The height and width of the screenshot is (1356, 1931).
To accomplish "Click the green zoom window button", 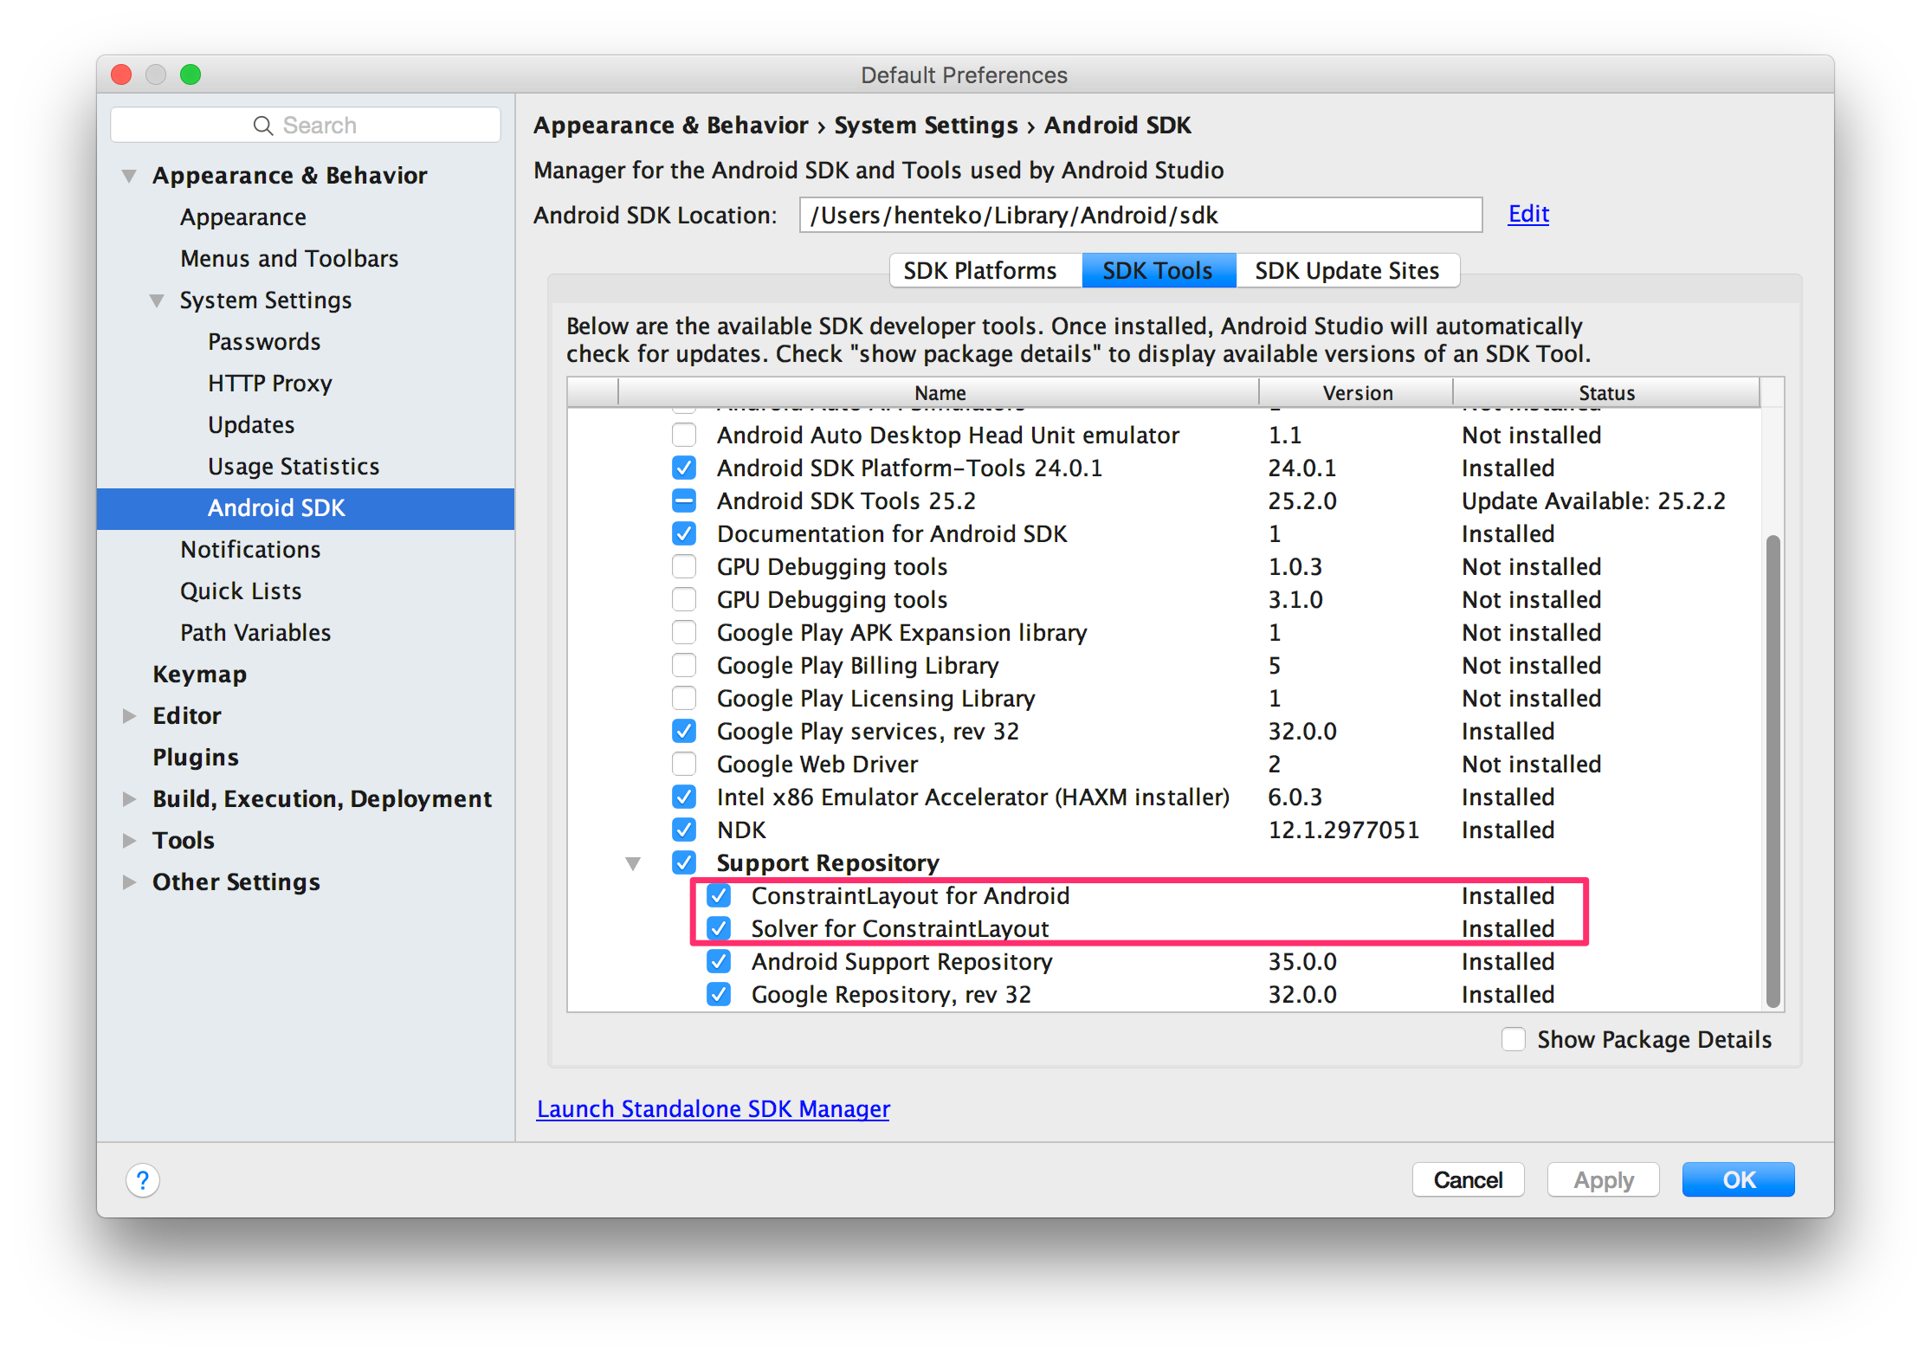I will coord(191,74).
